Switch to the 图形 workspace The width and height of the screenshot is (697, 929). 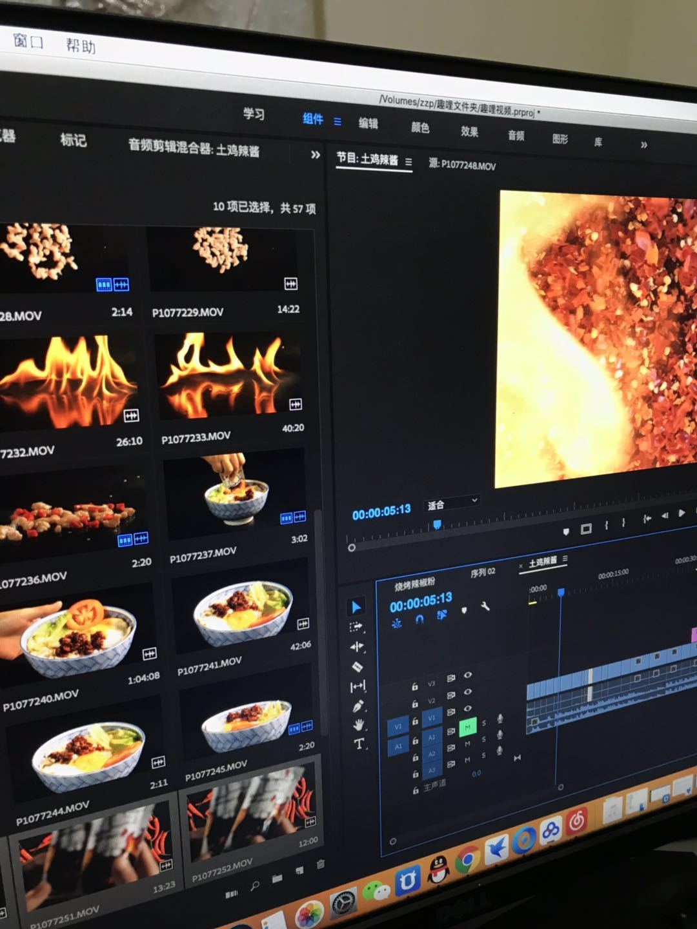click(560, 138)
